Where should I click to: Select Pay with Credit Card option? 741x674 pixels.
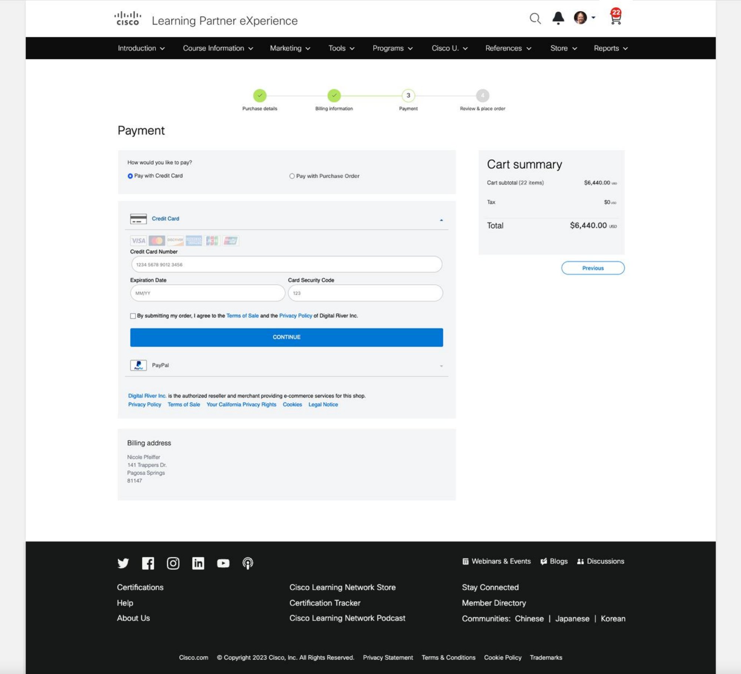pyautogui.click(x=130, y=176)
